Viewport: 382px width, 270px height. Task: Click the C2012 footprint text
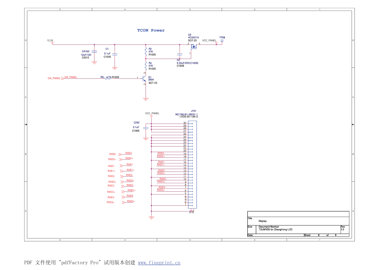85,58
